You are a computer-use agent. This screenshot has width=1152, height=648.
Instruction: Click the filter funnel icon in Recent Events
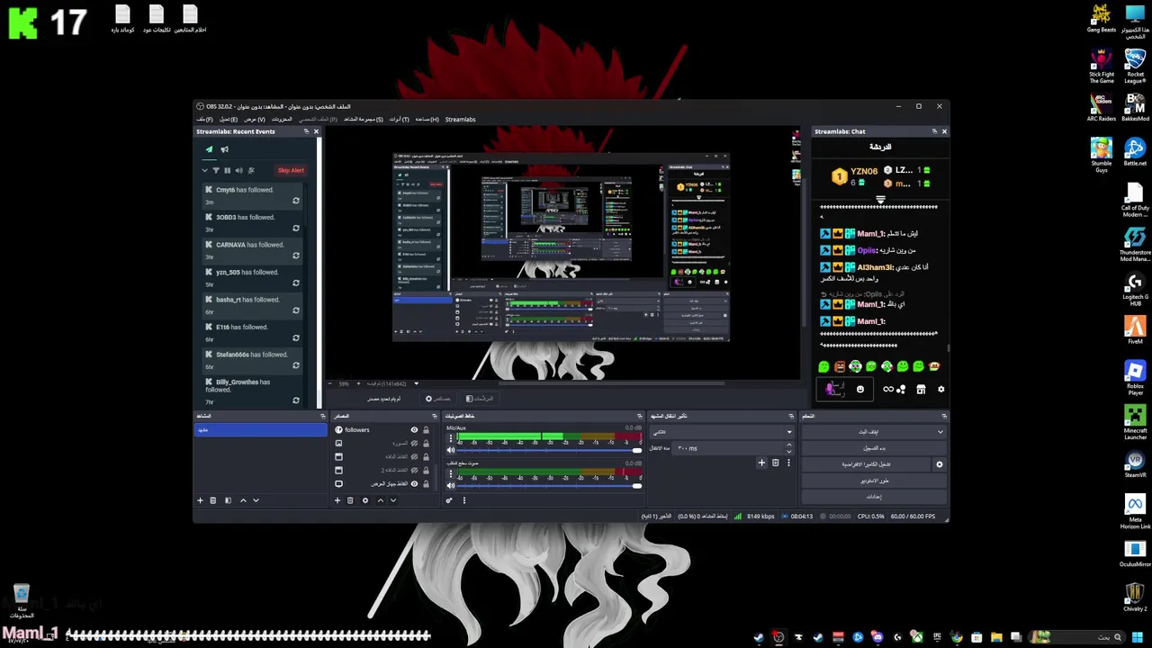point(215,170)
